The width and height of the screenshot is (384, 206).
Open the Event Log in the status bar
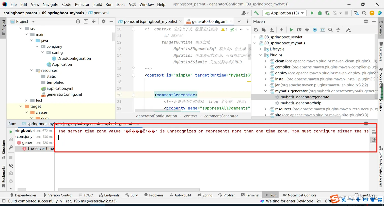(365, 195)
